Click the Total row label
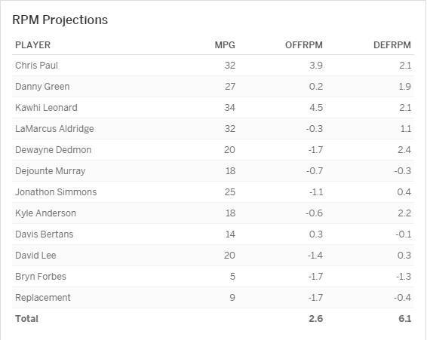427x340 pixels. tap(26, 318)
